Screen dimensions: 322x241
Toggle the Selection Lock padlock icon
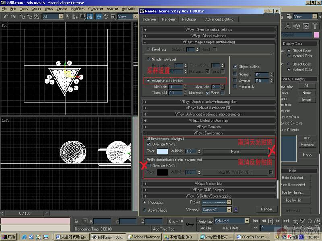click(x=76, y=221)
